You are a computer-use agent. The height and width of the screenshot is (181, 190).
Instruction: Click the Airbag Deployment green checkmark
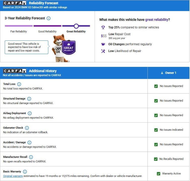click(x=156, y=115)
